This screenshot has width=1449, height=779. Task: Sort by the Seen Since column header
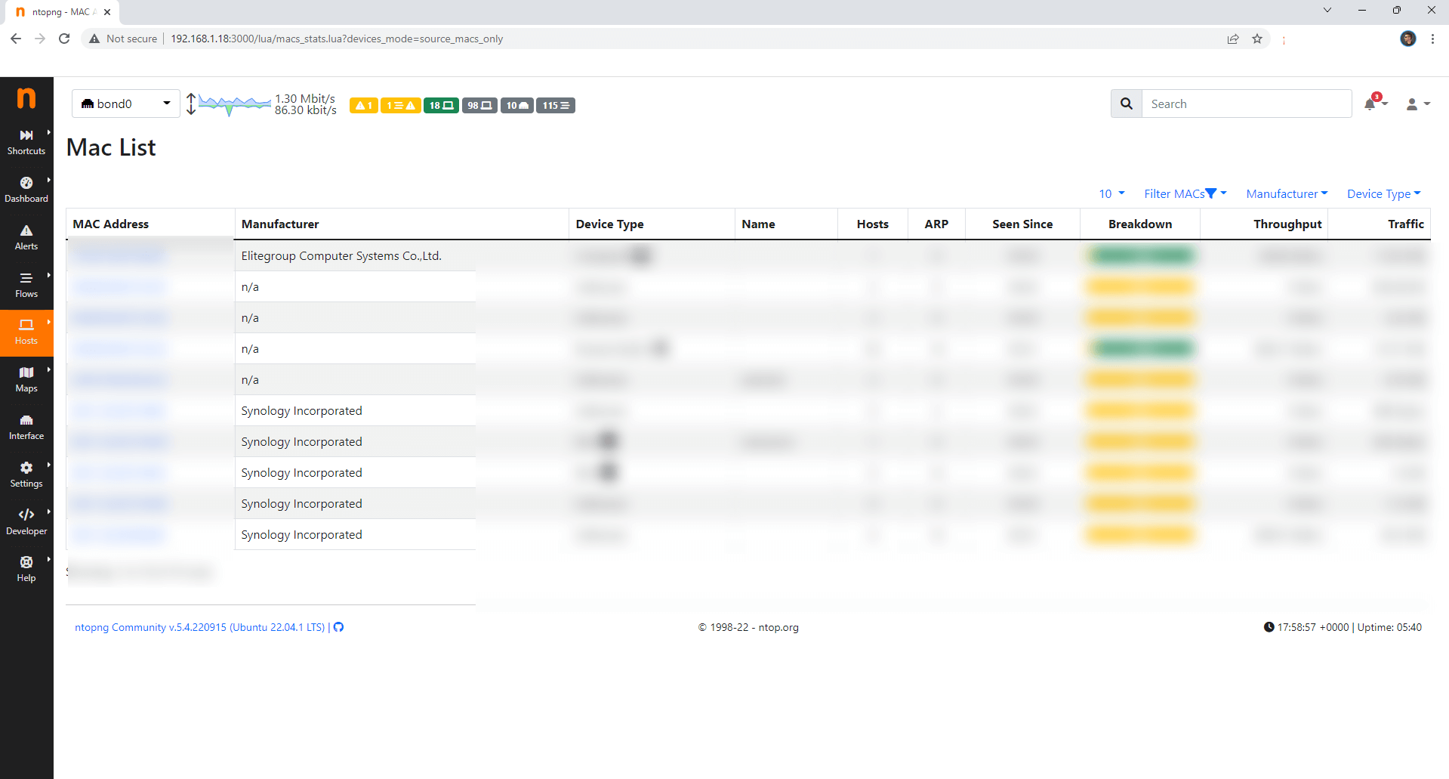tap(1022, 224)
